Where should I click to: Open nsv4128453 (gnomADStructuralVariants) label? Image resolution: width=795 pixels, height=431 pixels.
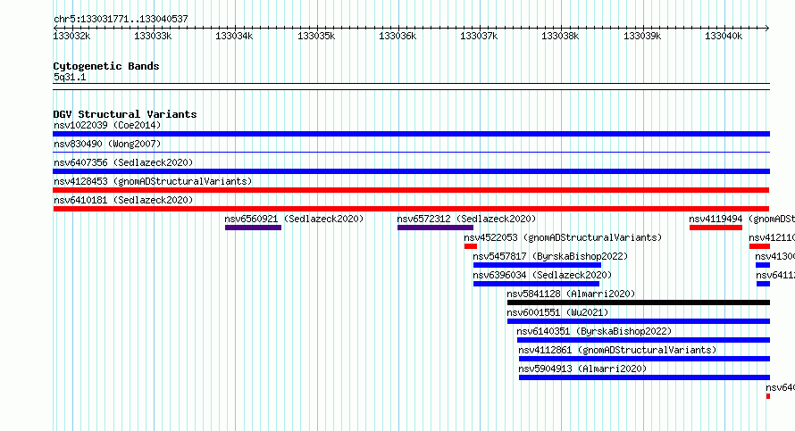click(x=153, y=181)
